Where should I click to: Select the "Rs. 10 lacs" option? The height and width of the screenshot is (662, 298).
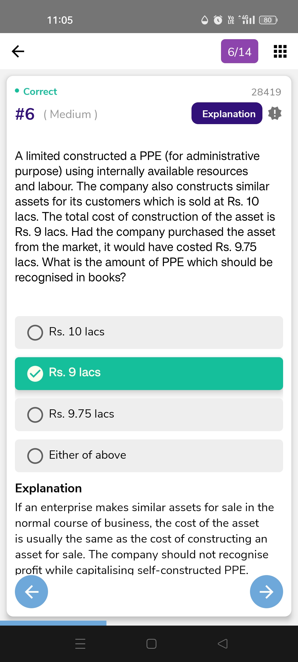[x=149, y=332]
